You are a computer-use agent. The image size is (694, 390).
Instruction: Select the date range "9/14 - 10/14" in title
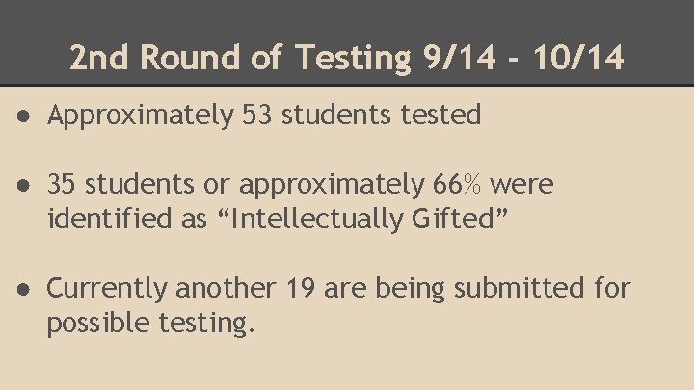tap(523, 58)
